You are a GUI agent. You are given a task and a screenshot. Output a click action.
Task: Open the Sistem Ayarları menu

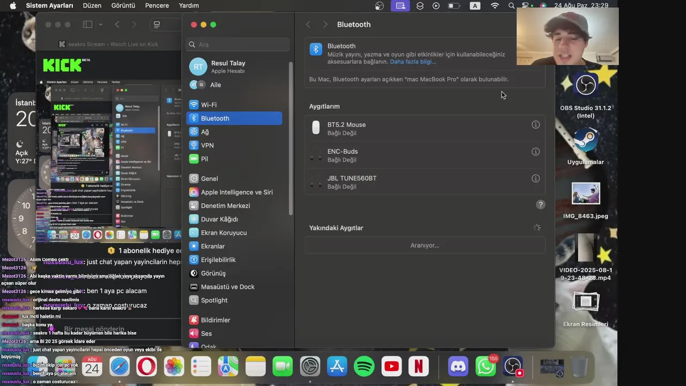pyautogui.click(x=49, y=5)
